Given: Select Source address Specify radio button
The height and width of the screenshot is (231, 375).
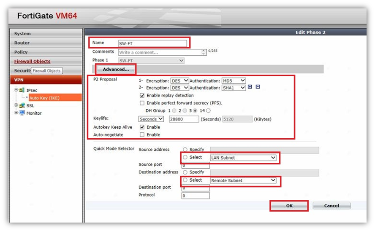Looking at the screenshot, I should coord(185,149).
